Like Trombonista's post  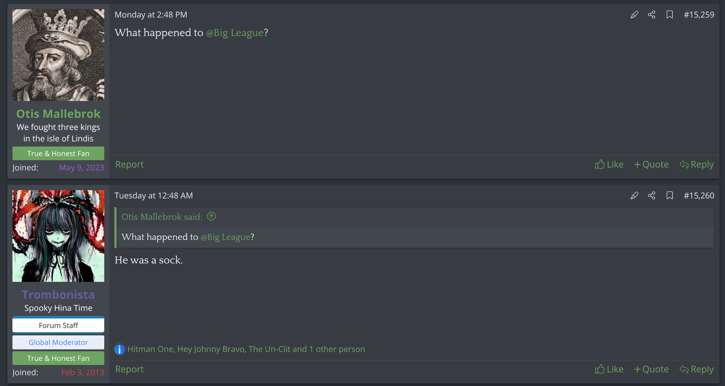pos(609,369)
